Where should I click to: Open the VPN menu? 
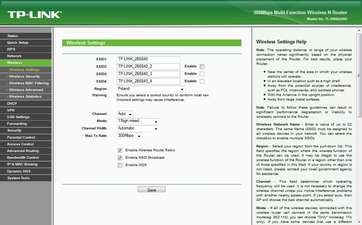(25, 110)
